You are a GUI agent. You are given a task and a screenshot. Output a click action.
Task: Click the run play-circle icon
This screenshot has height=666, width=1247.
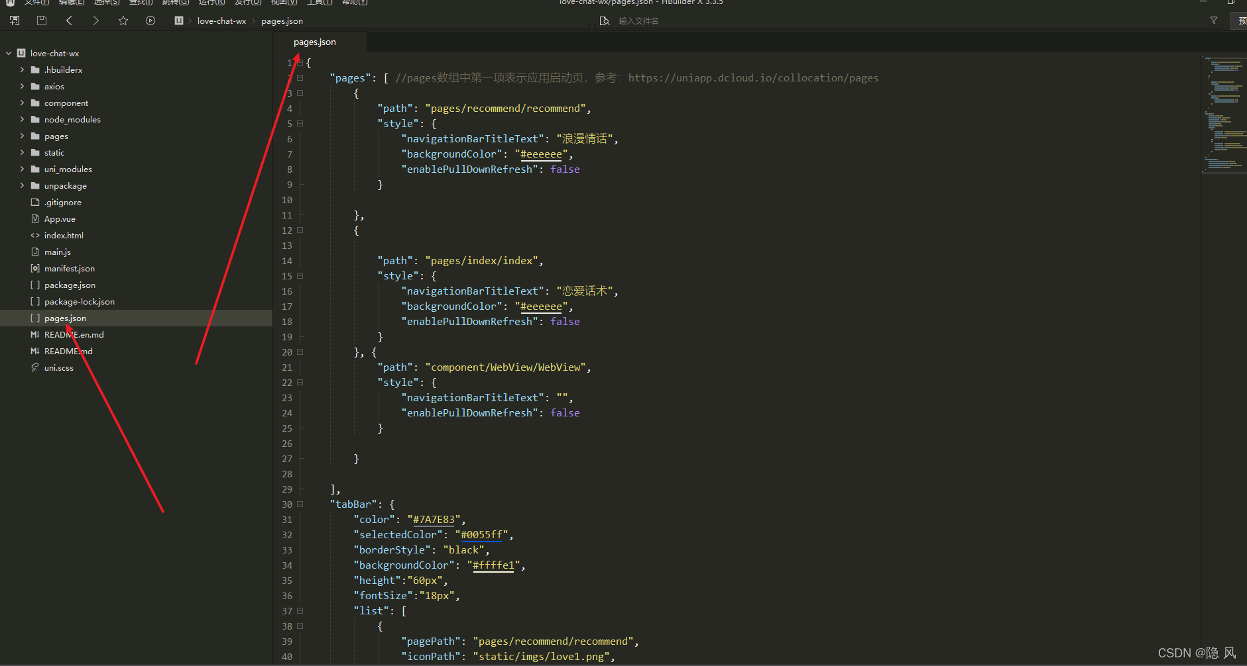tap(150, 21)
